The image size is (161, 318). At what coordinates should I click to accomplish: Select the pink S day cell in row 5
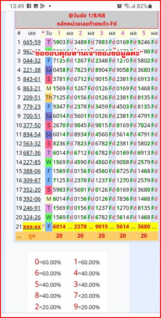49,79
